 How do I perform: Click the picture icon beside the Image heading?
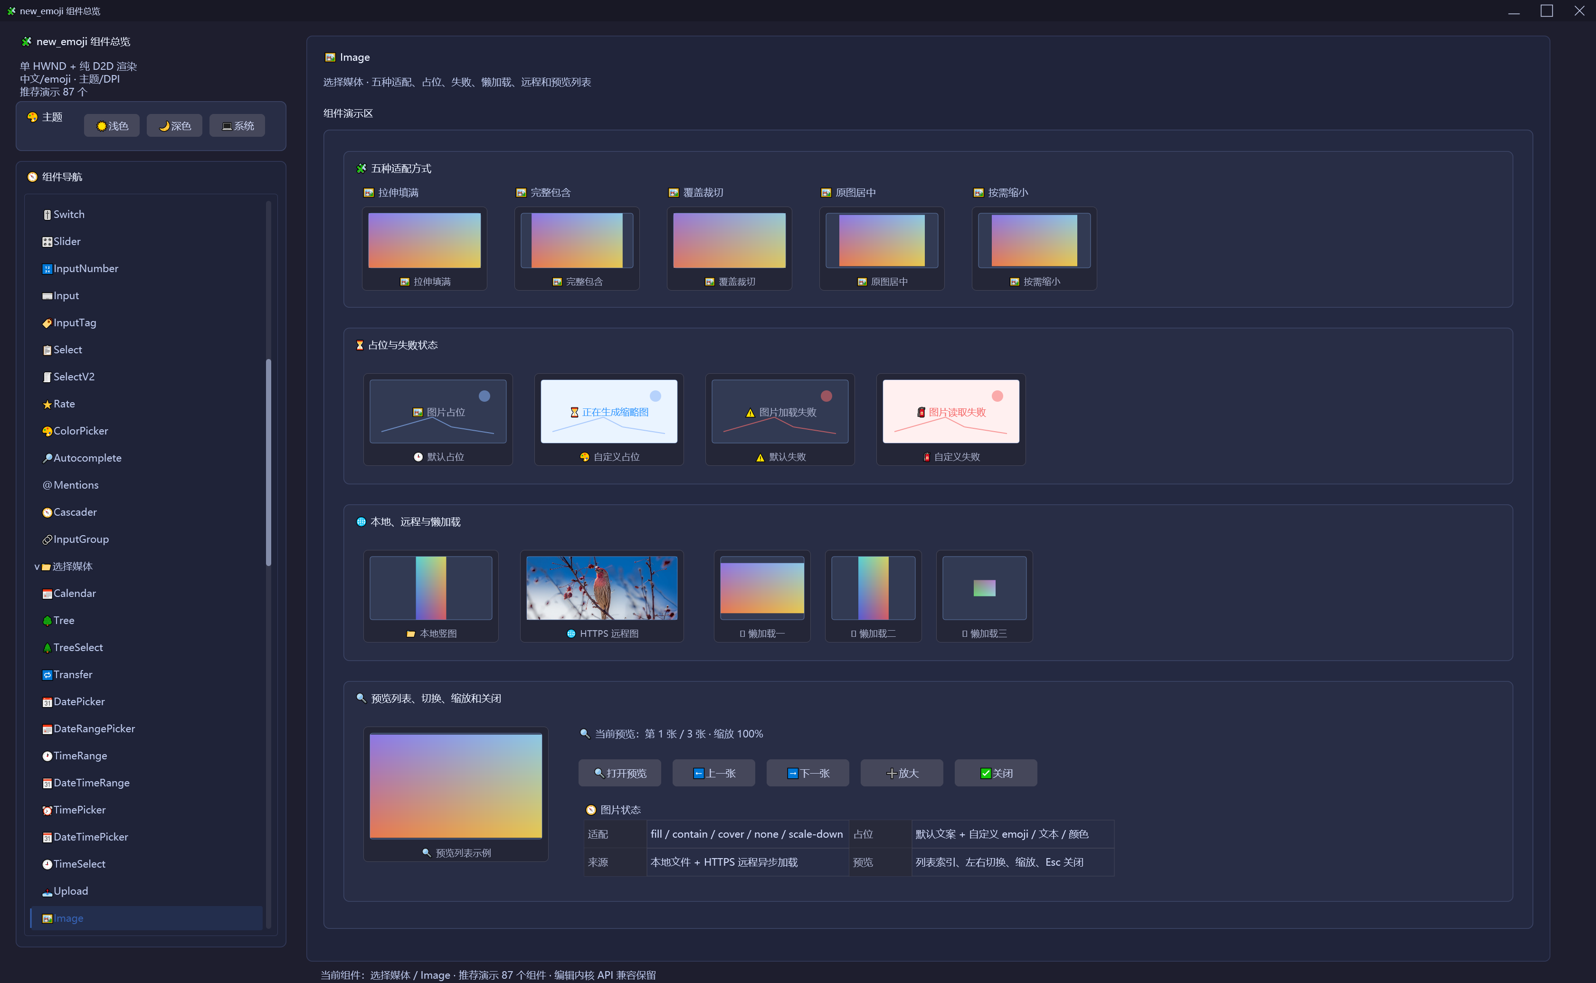(x=330, y=57)
